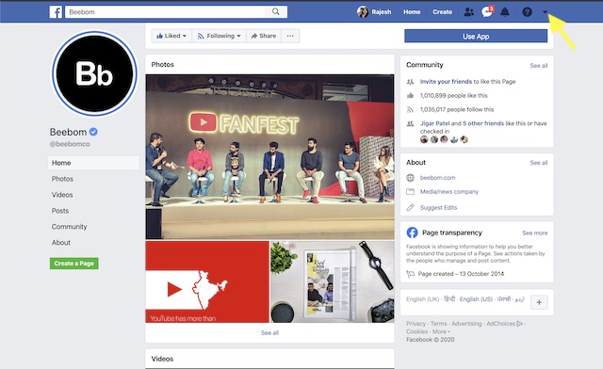Open the Quick Help question icon
Viewport: 603px width, 369px height.
(528, 12)
